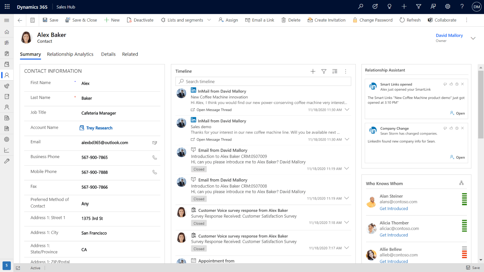The height and width of the screenshot is (272, 484).
Task: Open the Related tab
Action: pyautogui.click(x=130, y=54)
